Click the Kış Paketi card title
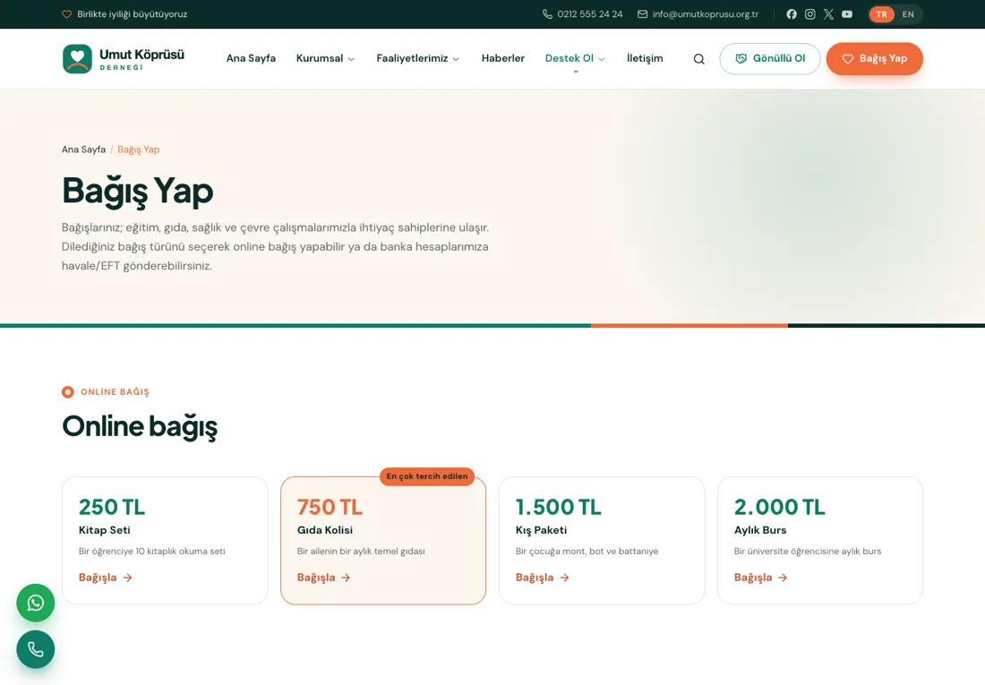 541,530
